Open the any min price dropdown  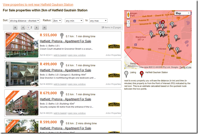click(74, 21)
